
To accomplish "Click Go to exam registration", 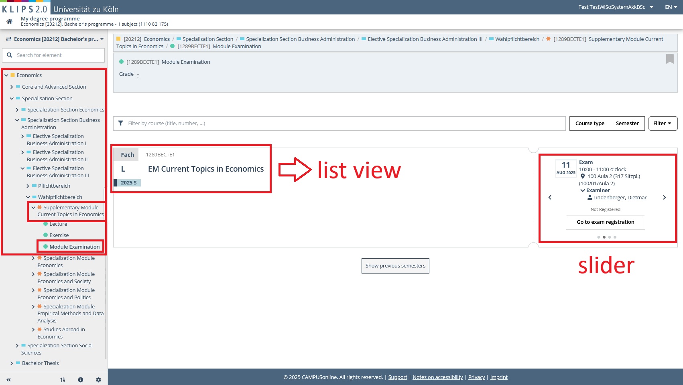I will tap(605, 222).
